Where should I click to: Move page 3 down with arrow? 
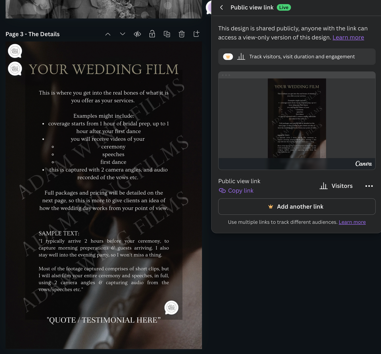(123, 34)
